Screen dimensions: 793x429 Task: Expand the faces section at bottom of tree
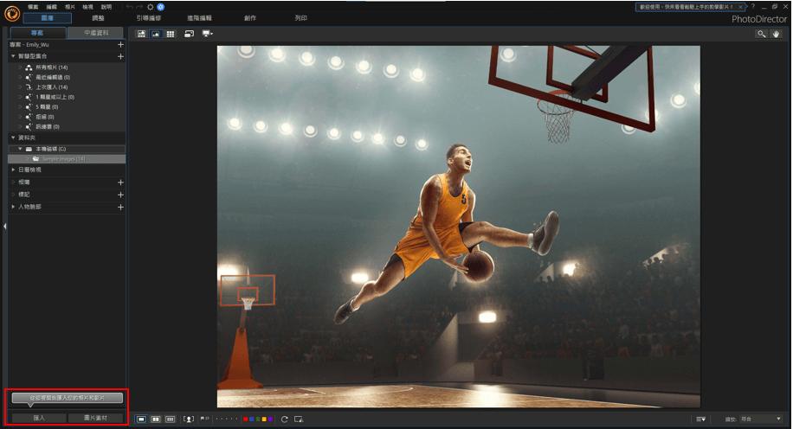[x=13, y=207]
